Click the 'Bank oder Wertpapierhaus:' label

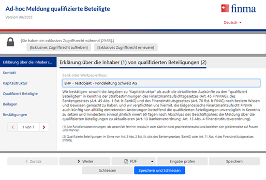[85, 75]
